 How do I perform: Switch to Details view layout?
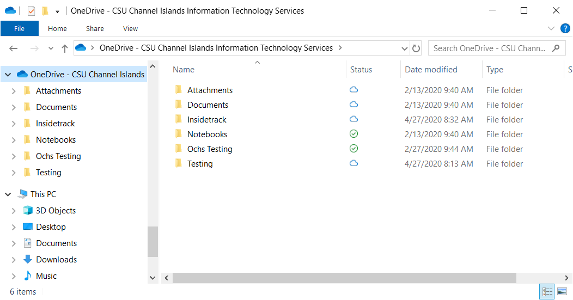(547, 292)
